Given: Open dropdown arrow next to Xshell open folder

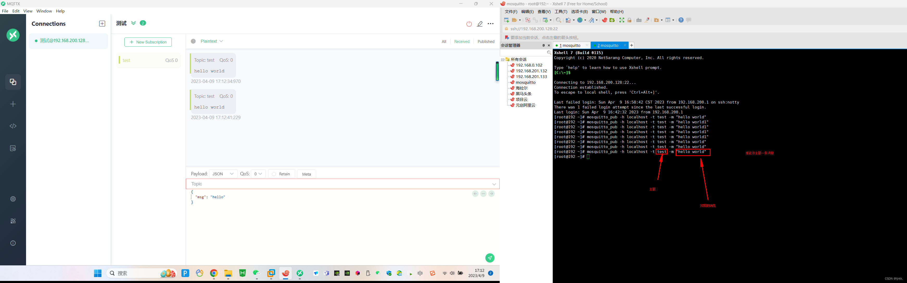Looking at the screenshot, I should tap(520, 20).
